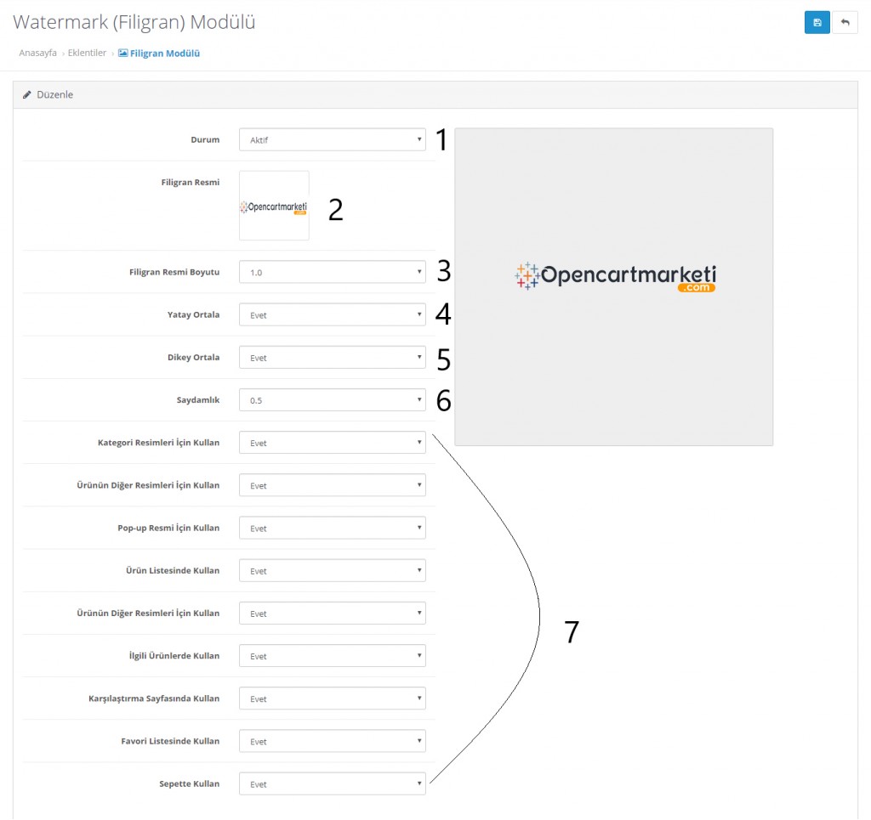Viewport: 871px width, 820px height.
Task: Expand Karşılaştırma Sayfasında Kullan dropdown
Action: (332, 698)
